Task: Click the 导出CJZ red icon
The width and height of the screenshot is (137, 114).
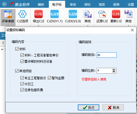Action: (x=39, y=14)
